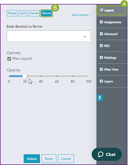Select the Split tool button
The image size is (128, 165).
[x=23, y=13]
